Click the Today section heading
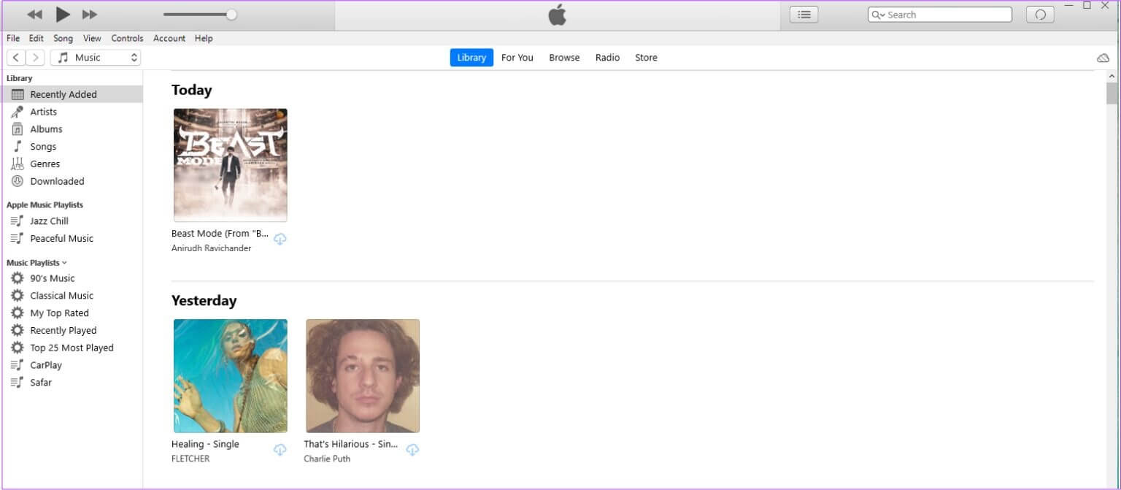Viewport: 1121px width, 490px height. tap(192, 90)
